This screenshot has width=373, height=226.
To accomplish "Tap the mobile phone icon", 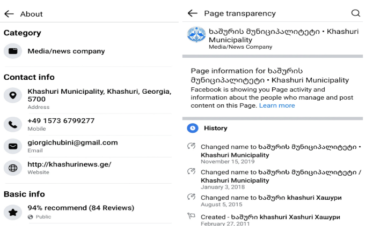I will click(13, 124).
